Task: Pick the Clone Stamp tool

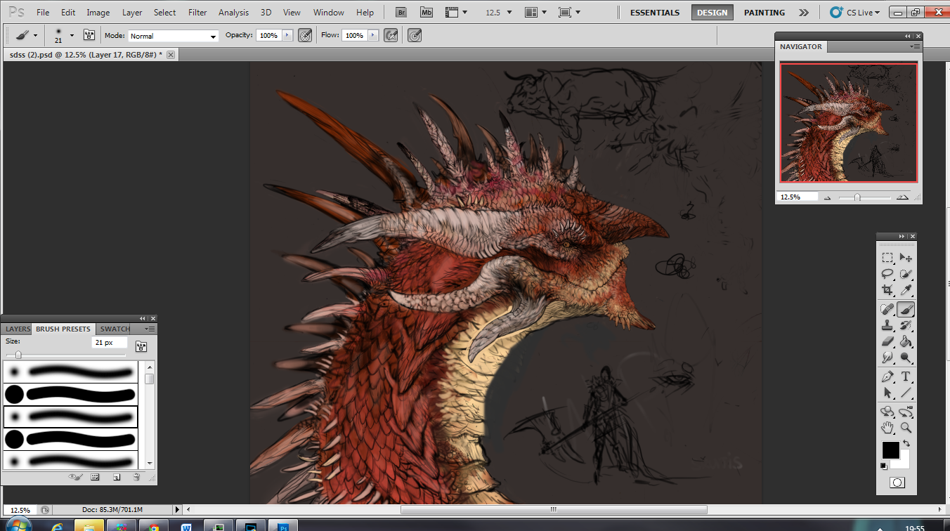Action: (887, 325)
